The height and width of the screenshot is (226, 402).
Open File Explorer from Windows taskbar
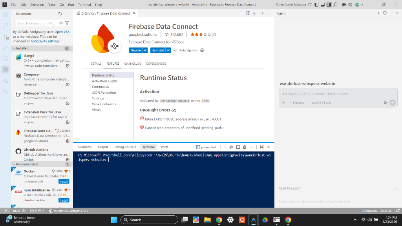coord(207,220)
